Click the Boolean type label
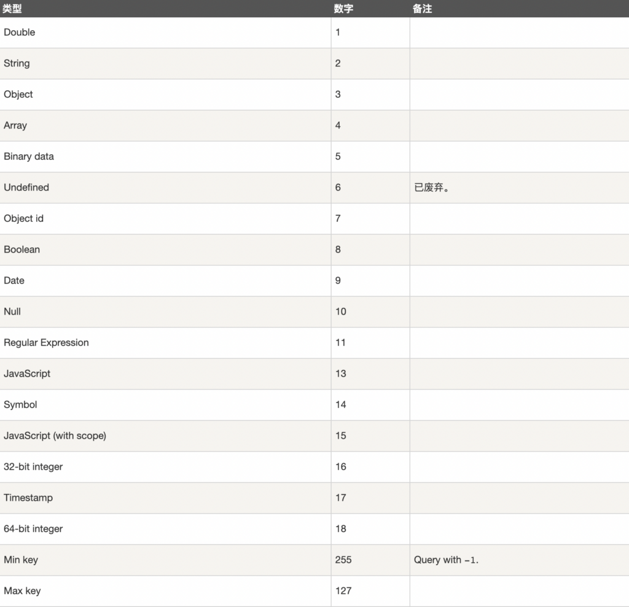This screenshot has height=607, width=629. (x=21, y=249)
